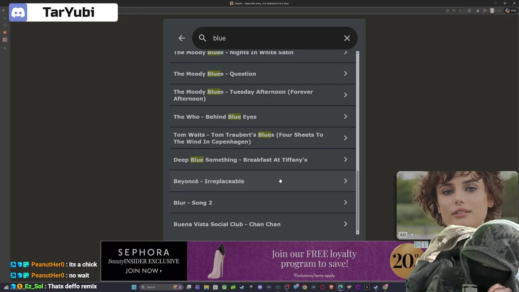Viewport: 519px width, 292px height.
Task: Pick The Who - Behind Blue Eyes
Action: (x=262, y=116)
